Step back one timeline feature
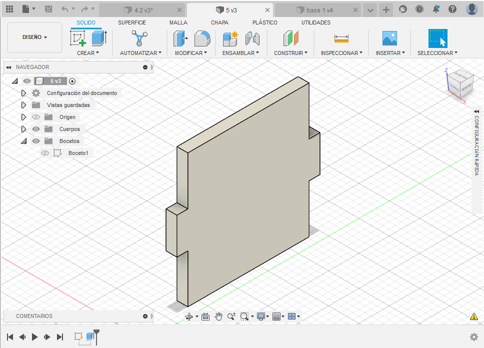Screen dimensions: 484x348 coord(22,337)
